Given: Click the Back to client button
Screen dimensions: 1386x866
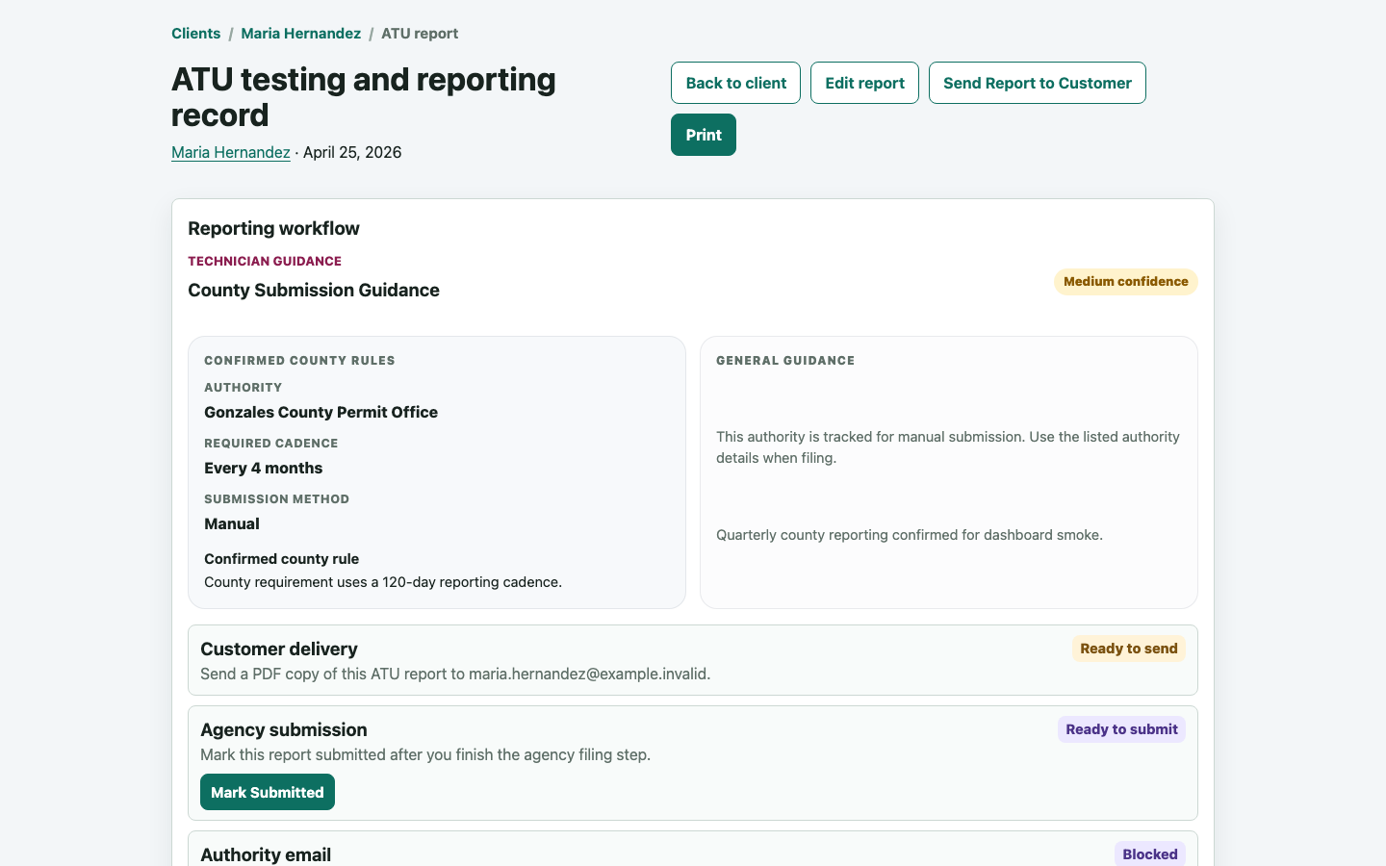Looking at the screenshot, I should 735,83.
